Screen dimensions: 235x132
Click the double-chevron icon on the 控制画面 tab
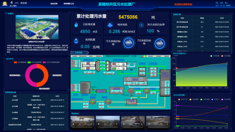click(x=73, y=53)
